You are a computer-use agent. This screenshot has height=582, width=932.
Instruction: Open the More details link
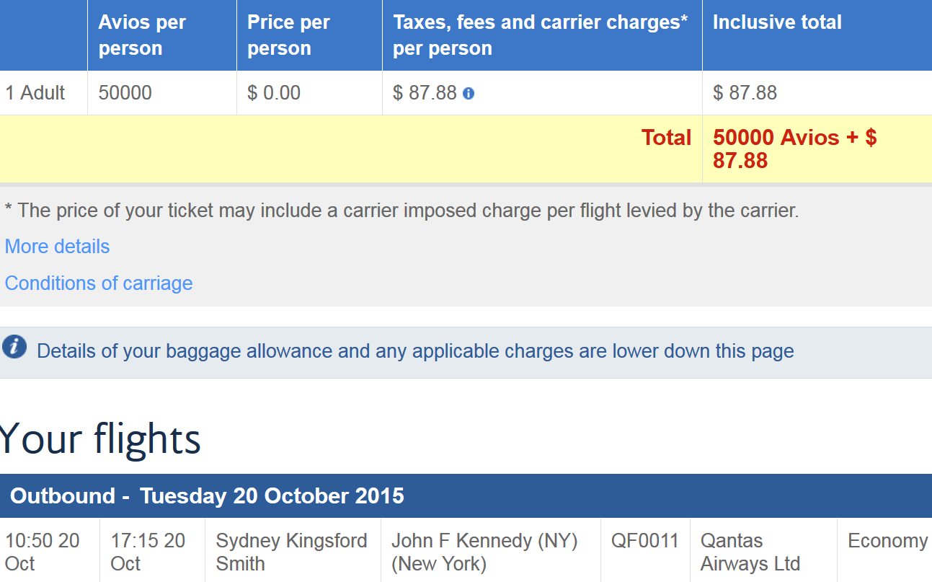[x=57, y=247]
